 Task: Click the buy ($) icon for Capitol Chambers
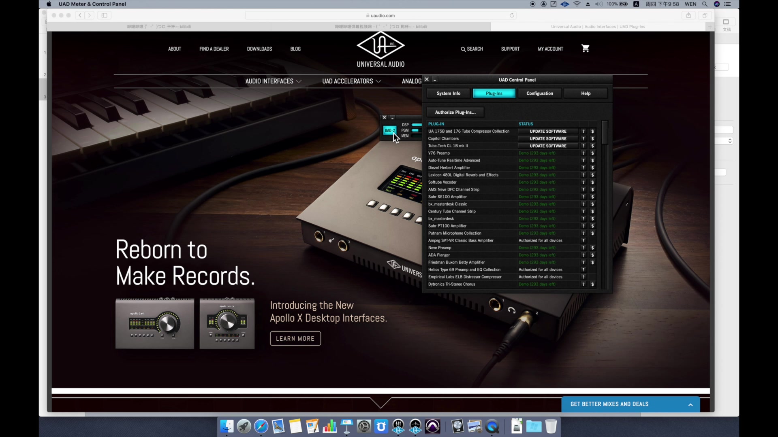(x=592, y=139)
